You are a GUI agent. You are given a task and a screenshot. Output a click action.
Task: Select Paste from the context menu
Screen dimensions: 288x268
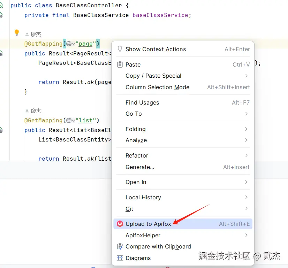point(183,64)
